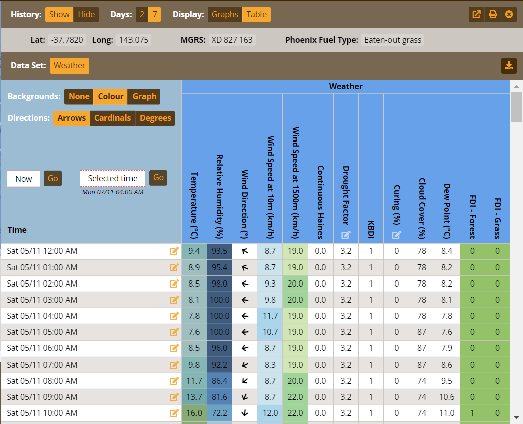Open the data in a new window
Viewport: 523px width, 424px height.
[x=476, y=14]
